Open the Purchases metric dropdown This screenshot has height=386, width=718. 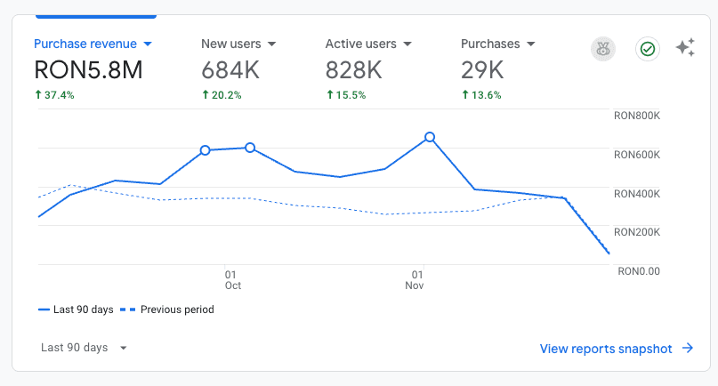point(497,44)
